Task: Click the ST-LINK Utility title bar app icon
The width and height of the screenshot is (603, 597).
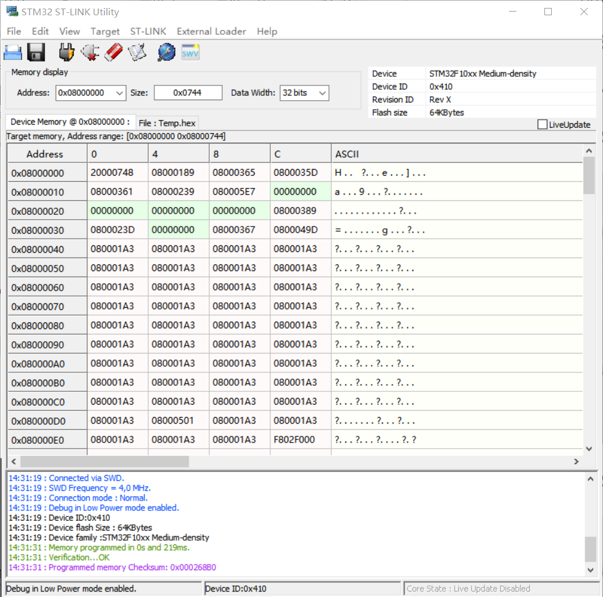Action: click(x=12, y=11)
